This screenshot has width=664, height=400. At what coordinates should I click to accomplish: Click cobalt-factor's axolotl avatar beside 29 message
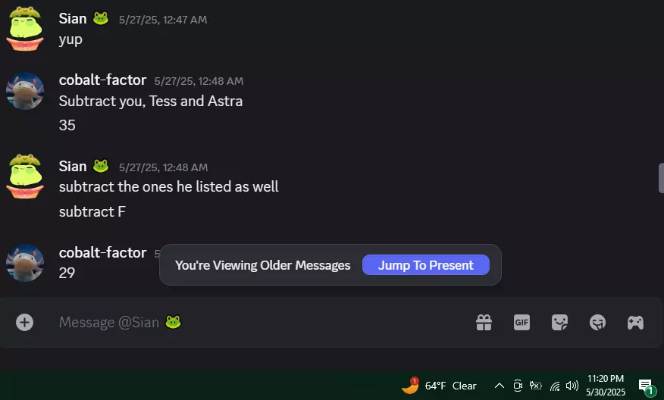click(x=25, y=263)
